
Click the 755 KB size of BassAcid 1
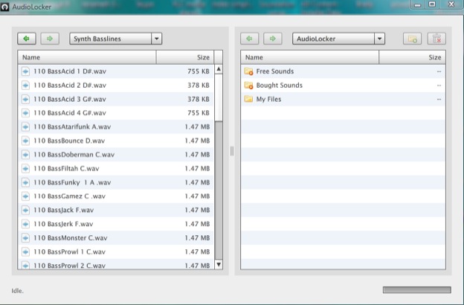[199, 71]
